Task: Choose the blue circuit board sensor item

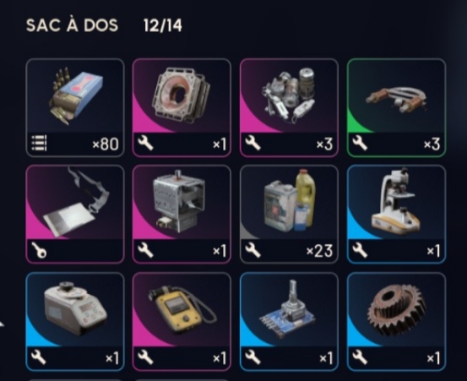Action: tap(289, 321)
